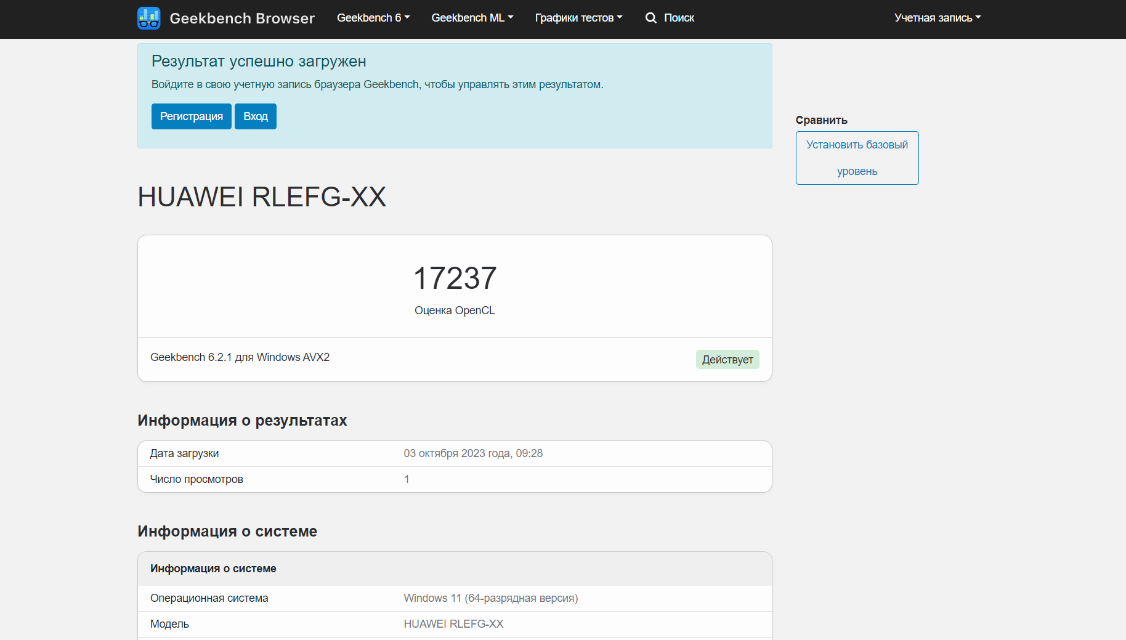Go to Geekbench Browser home title

tap(242, 18)
